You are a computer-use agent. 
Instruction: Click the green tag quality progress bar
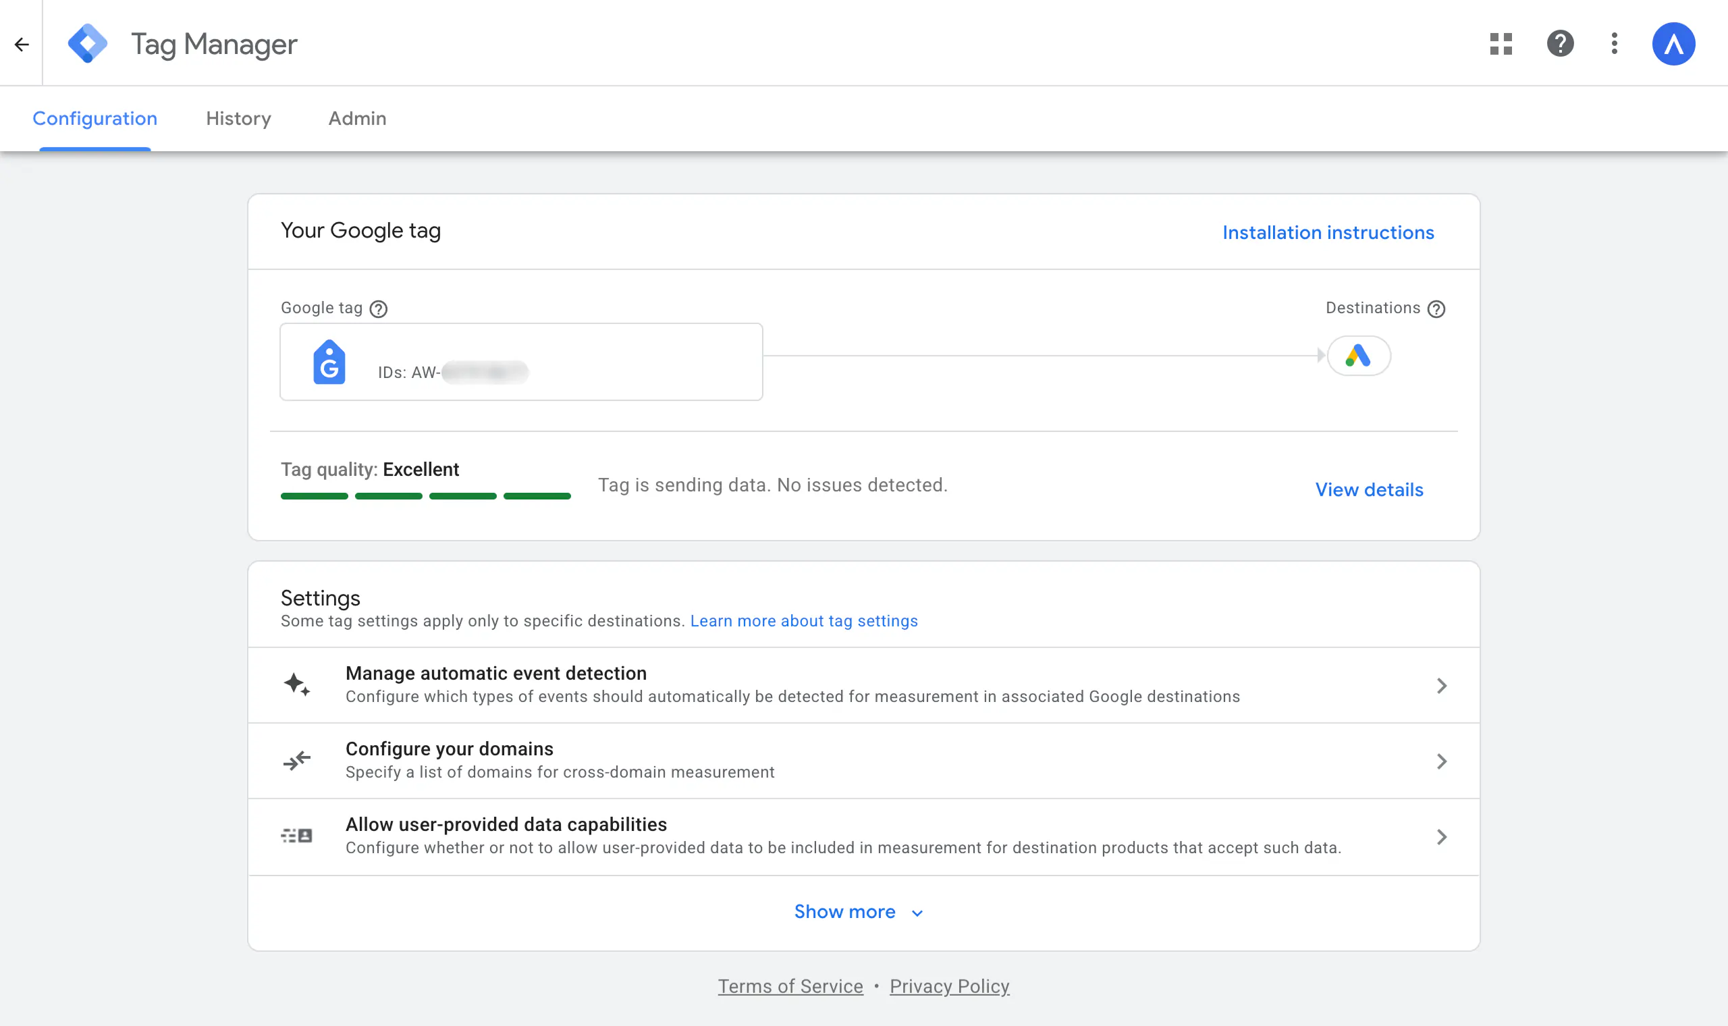pos(425,495)
